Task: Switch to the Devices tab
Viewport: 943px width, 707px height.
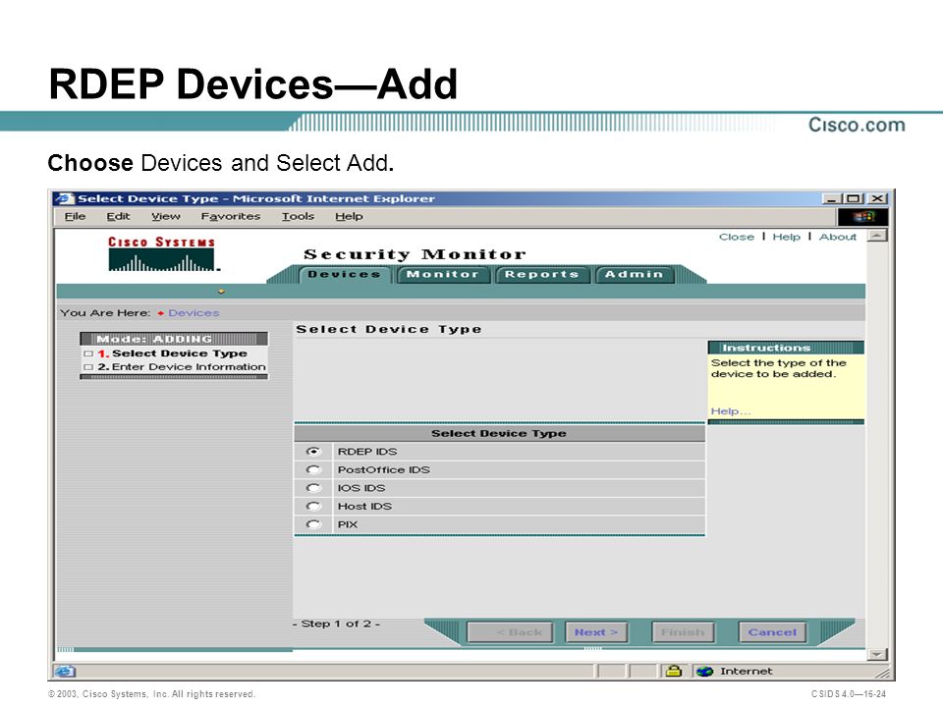Action: click(345, 274)
